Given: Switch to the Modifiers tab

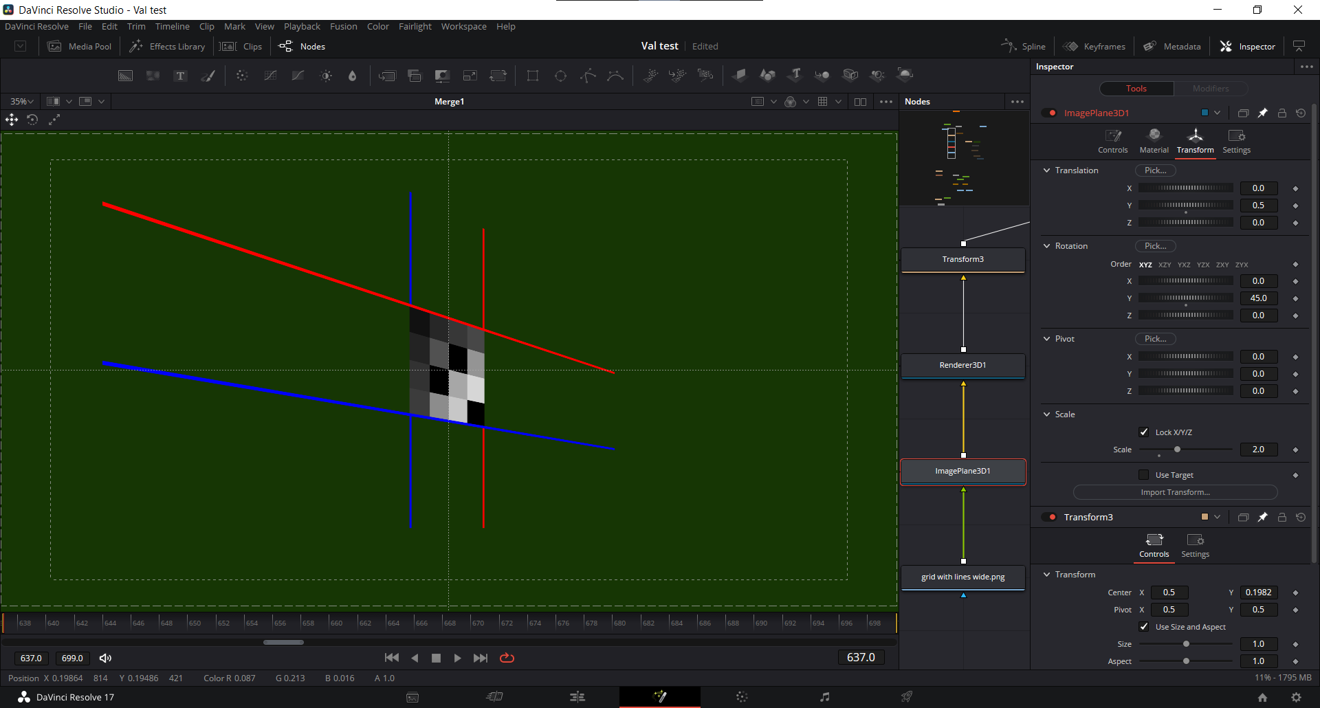Looking at the screenshot, I should click(1211, 89).
